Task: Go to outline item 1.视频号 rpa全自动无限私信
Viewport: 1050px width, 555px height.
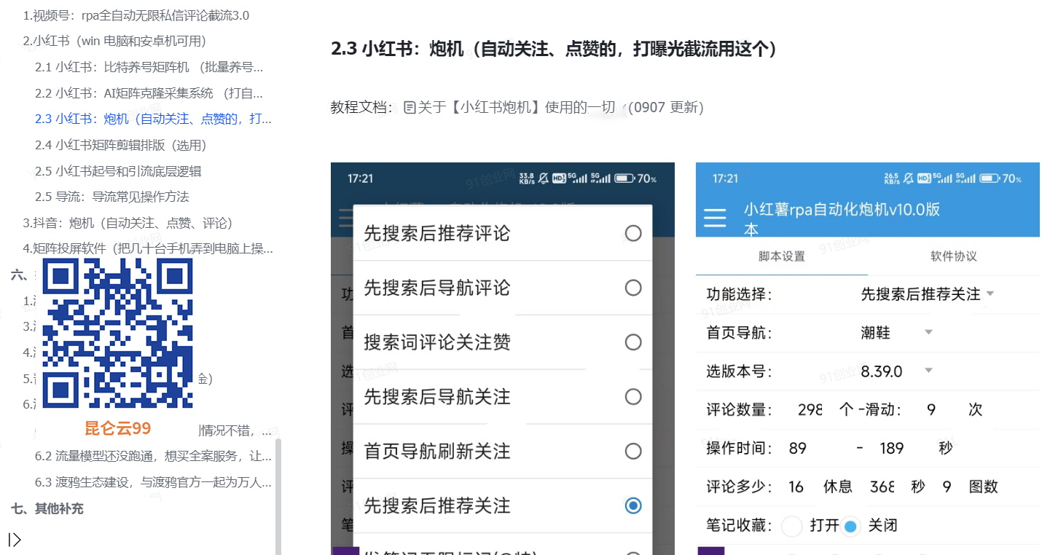Action: [136, 15]
